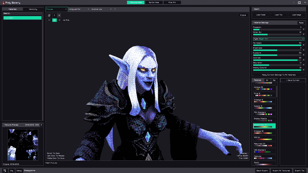This screenshot has height=173, width=308.
Task: Toggle the Original view button
Action: coord(243,15)
